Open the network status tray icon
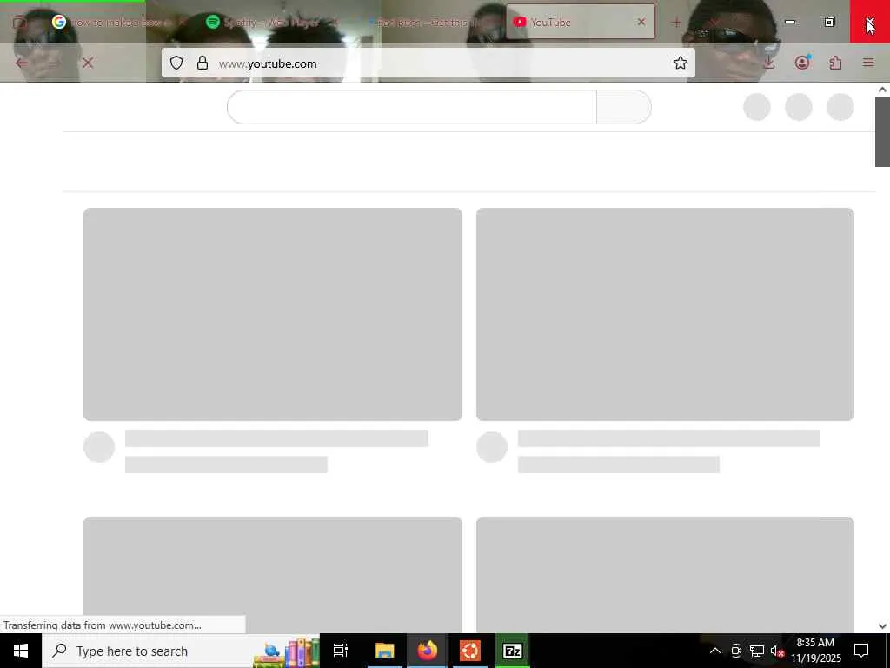The height and width of the screenshot is (668, 890). pos(757,651)
